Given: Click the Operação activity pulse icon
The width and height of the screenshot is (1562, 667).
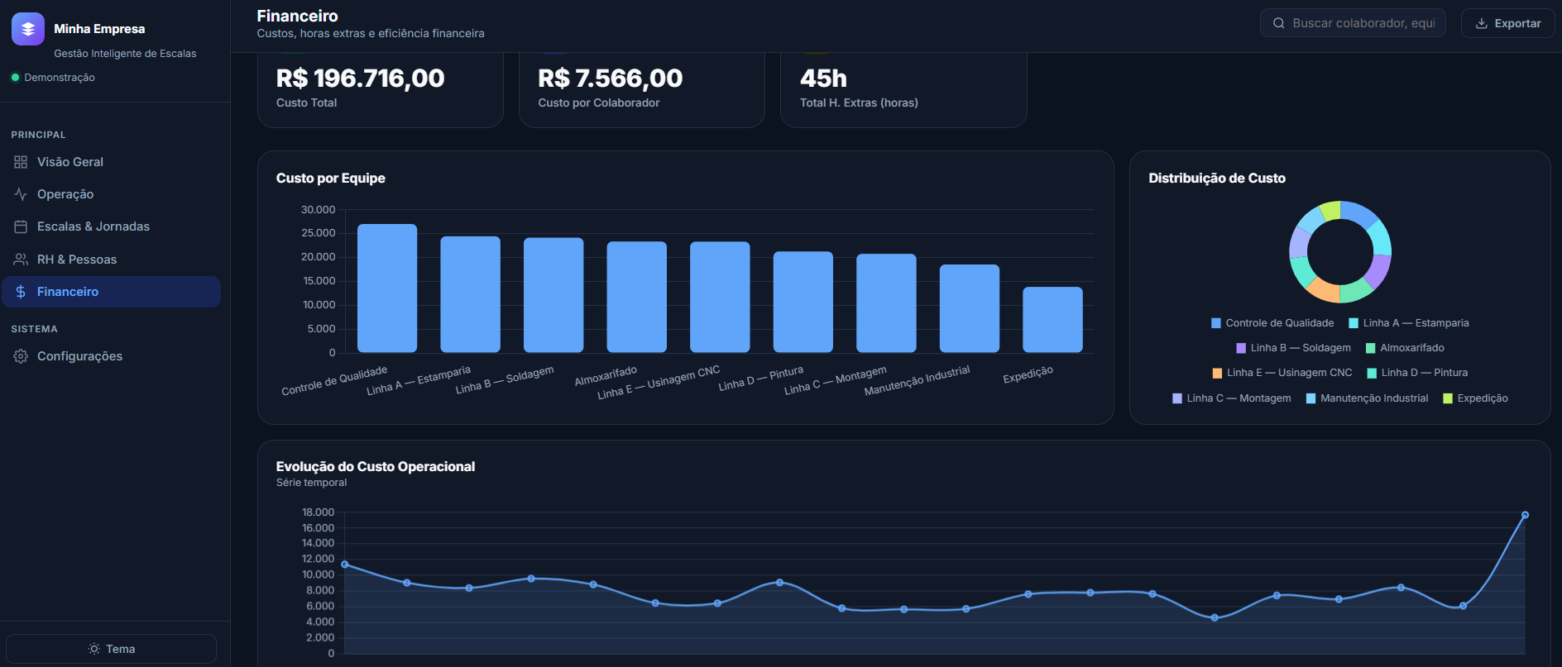Looking at the screenshot, I should (21, 194).
